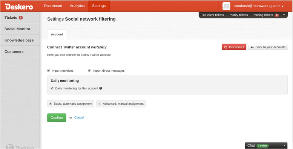Screen dimensions: 293x149
Task: Open Social Monitor in the sidebar
Action: (20, 29)
